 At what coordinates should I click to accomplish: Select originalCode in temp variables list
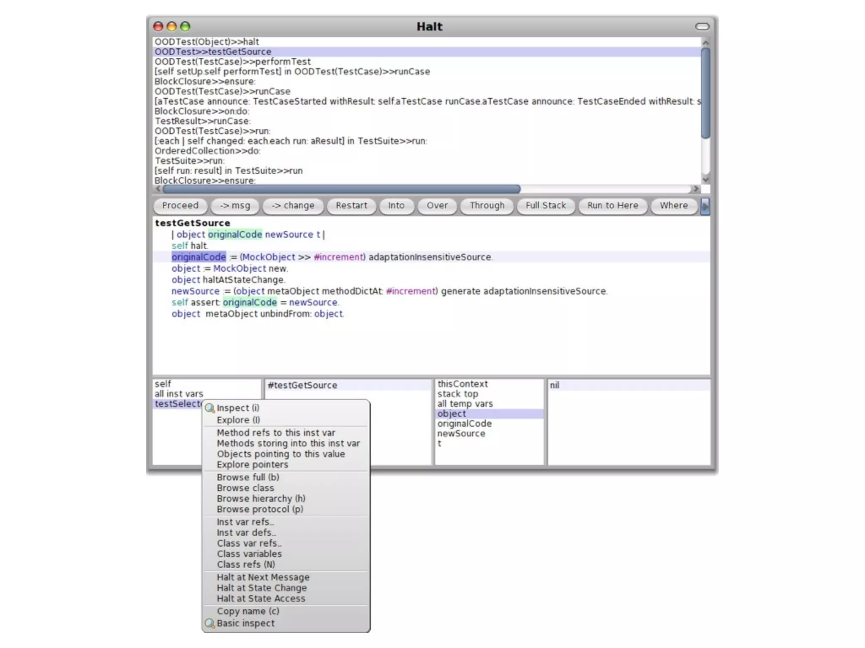point(464,424)
